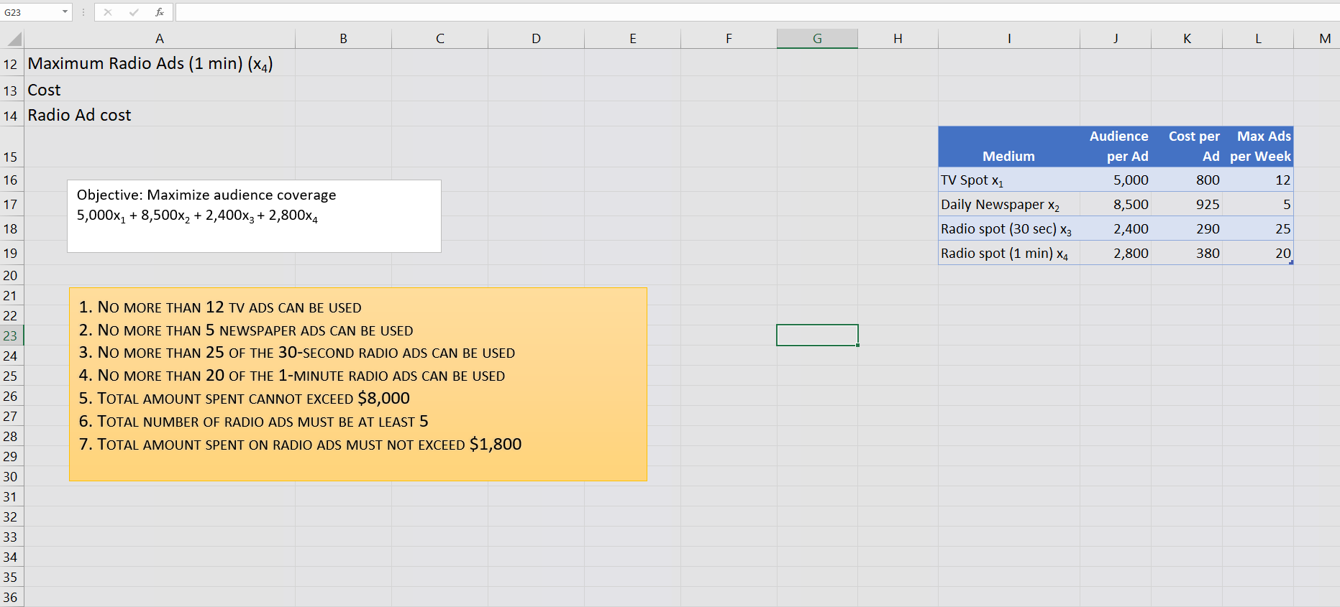This screenshot has width=1340, height=607.
Task: Select the "TV Spot x1" cell
Action: (1009, 180)
